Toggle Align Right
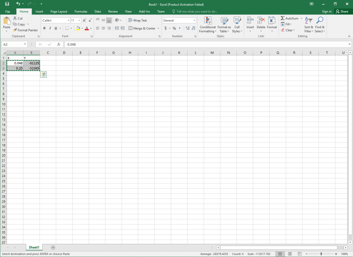This screenshot has height=257, width=353. tap(109, 28)
